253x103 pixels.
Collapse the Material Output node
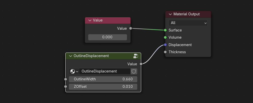170,14
